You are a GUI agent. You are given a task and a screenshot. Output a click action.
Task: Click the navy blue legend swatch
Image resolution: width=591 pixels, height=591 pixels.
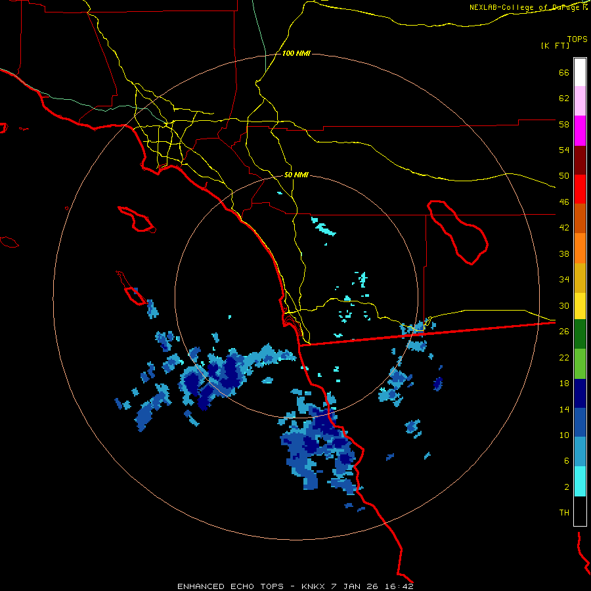pyautogui.click(x=580, y=393)
